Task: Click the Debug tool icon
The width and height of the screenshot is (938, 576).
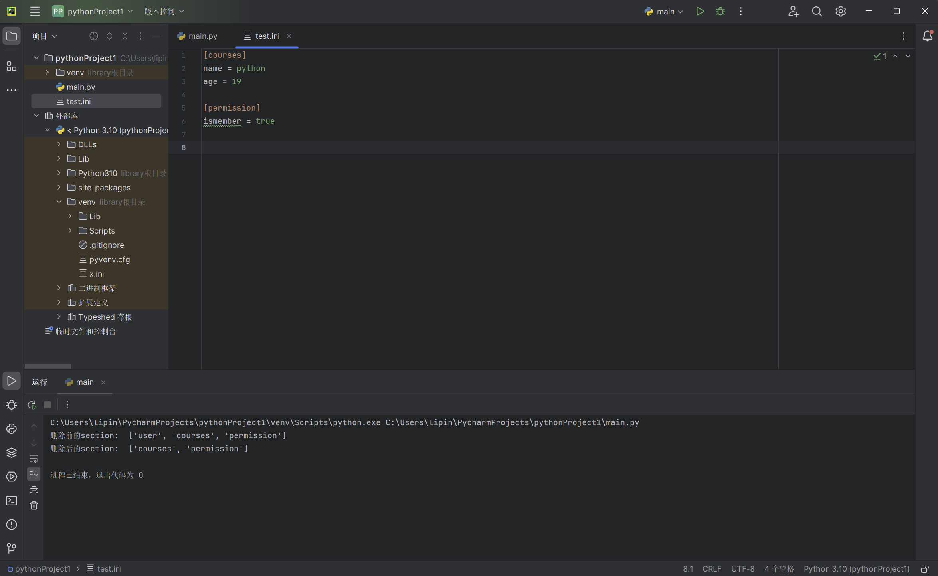Action: click(720, 12)
